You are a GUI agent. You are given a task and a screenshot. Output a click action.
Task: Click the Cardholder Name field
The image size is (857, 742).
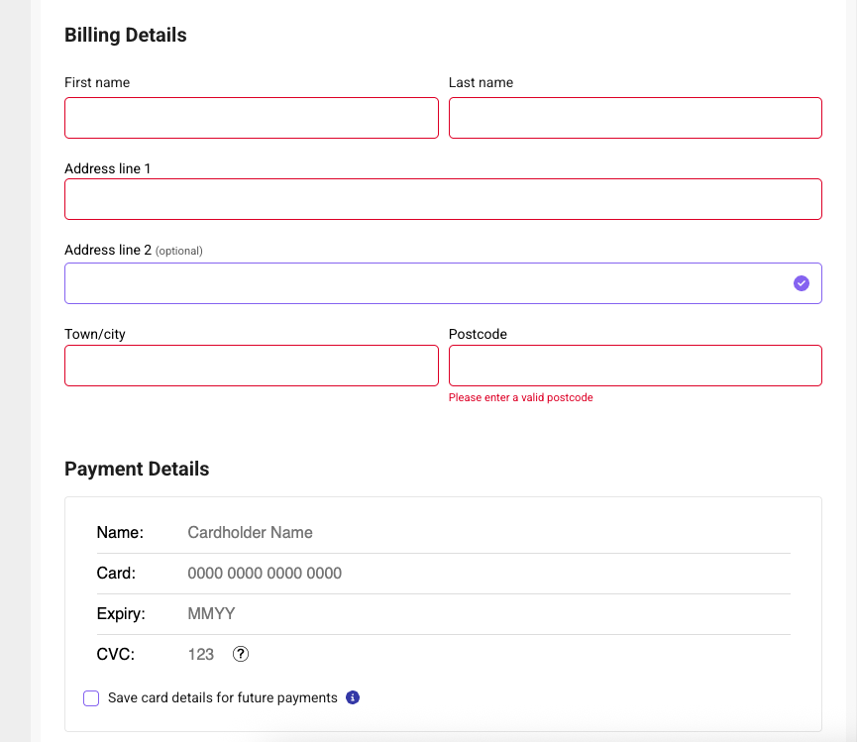point(488,533)
